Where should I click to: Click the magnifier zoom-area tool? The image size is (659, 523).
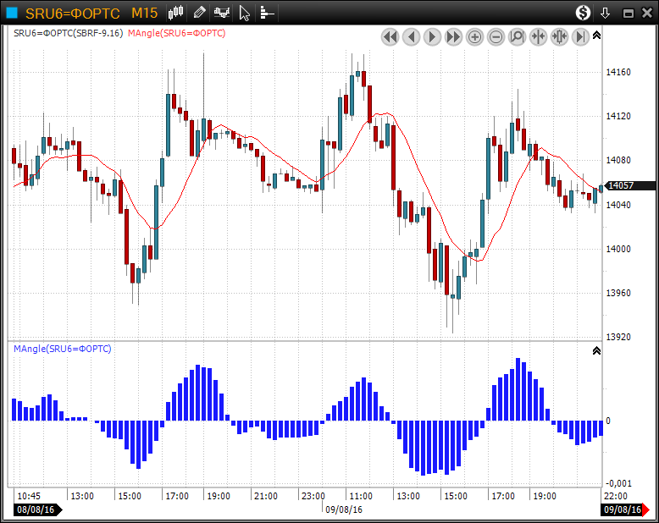[x=517, y=36]
